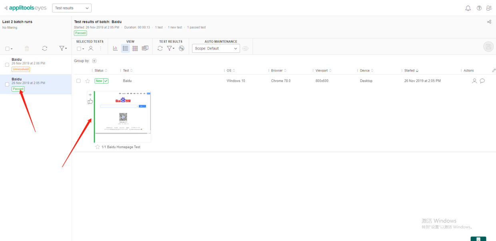Open the A/B variations icon

click(182, 48)
